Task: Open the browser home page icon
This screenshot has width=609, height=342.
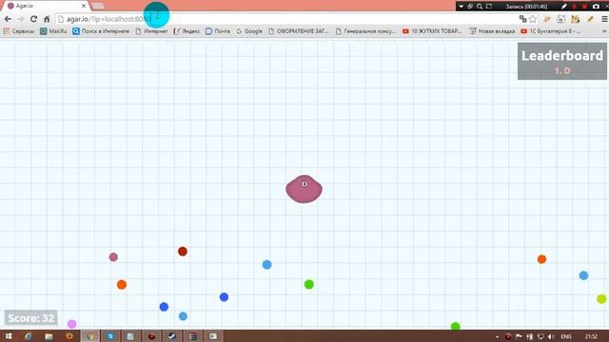Action: click(x=47, y=19)
